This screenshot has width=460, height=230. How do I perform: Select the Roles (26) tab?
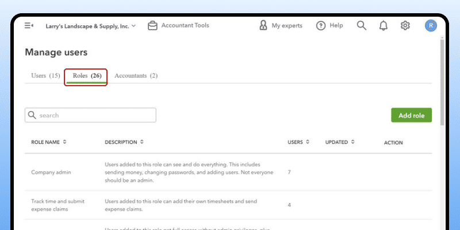coord(87,76)
